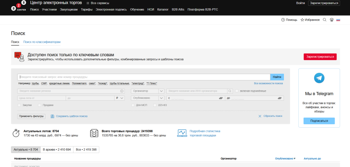The image size is (350, 167).
Task: Open the 'Участники' menu item
Action: click(x=49, y=10)
